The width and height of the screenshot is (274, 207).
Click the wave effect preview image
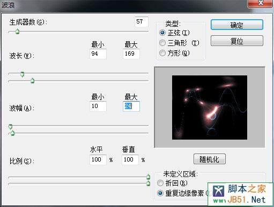[x=210, y=108]
